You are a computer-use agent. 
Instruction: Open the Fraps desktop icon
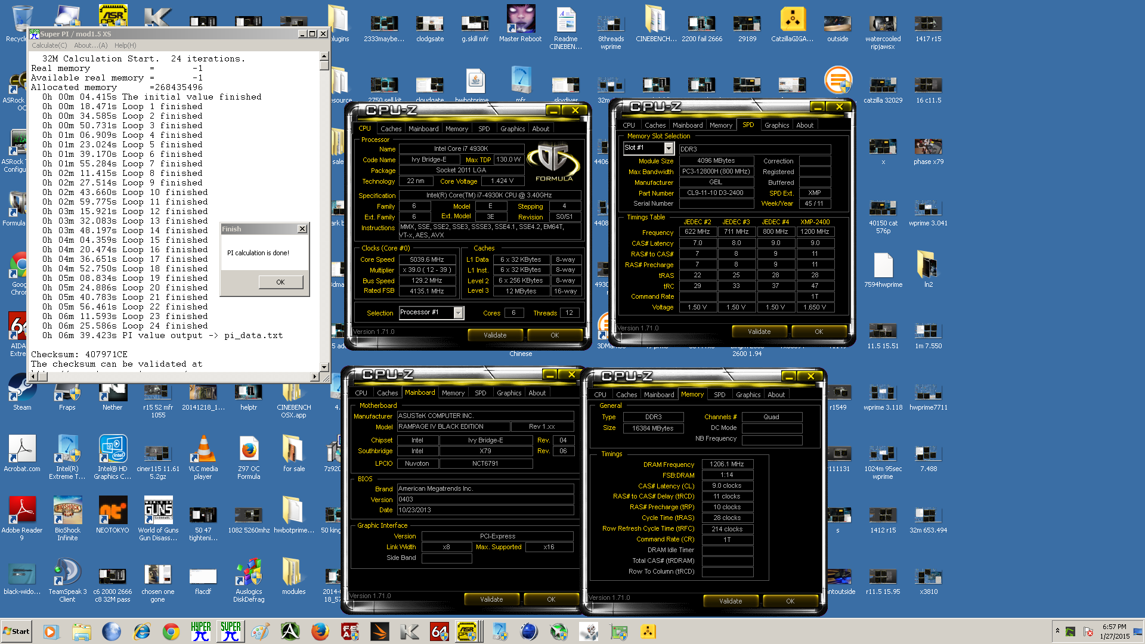tap(67, 394)
